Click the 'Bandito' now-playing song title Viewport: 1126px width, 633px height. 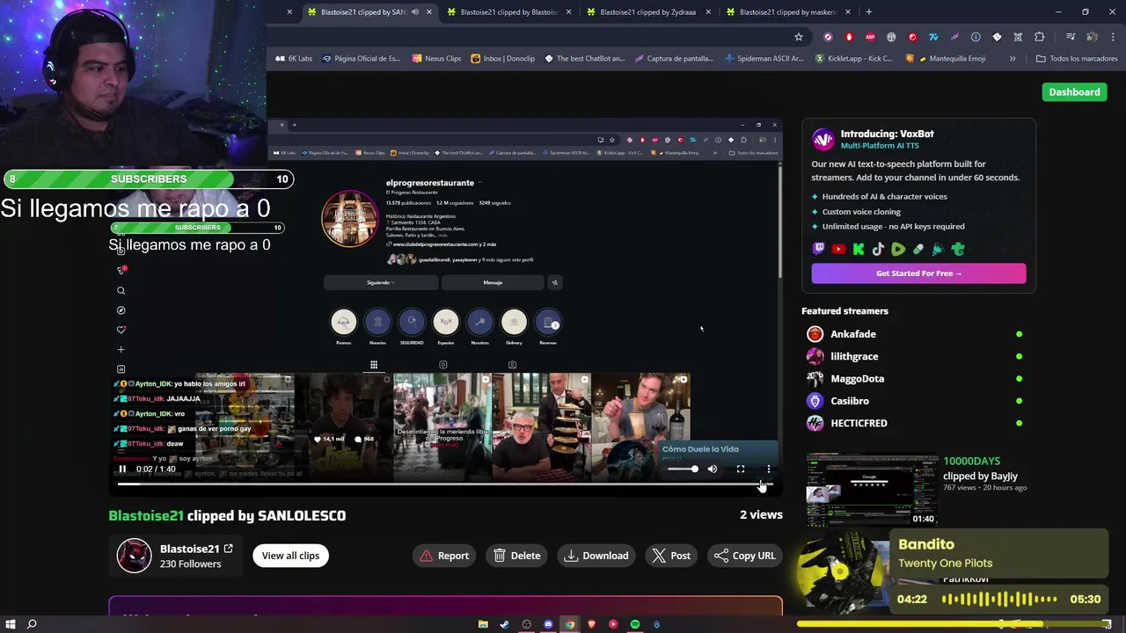click(x=926, y=544)
